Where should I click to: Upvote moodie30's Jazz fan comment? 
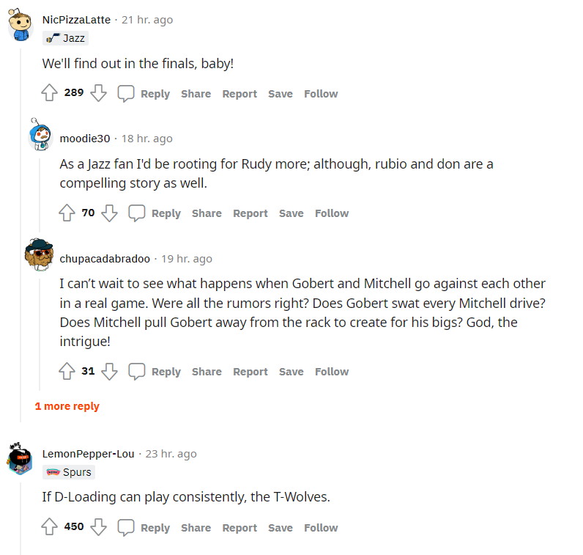click(x=67, y=213)
